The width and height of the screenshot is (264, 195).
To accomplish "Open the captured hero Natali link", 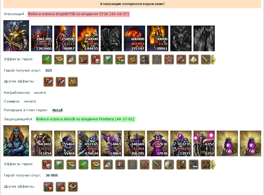I will pyautogui.click(x=57, y=110).
